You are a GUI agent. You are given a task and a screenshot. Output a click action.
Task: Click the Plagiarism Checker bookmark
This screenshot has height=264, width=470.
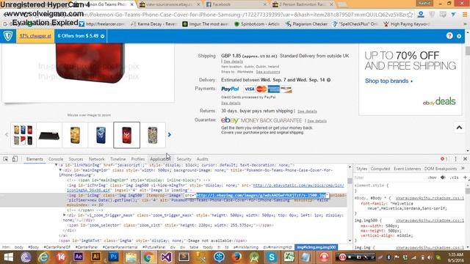306,24
